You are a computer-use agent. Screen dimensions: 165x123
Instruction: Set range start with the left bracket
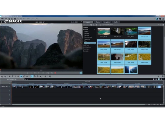pyautogui.click(x=27, y=73)
